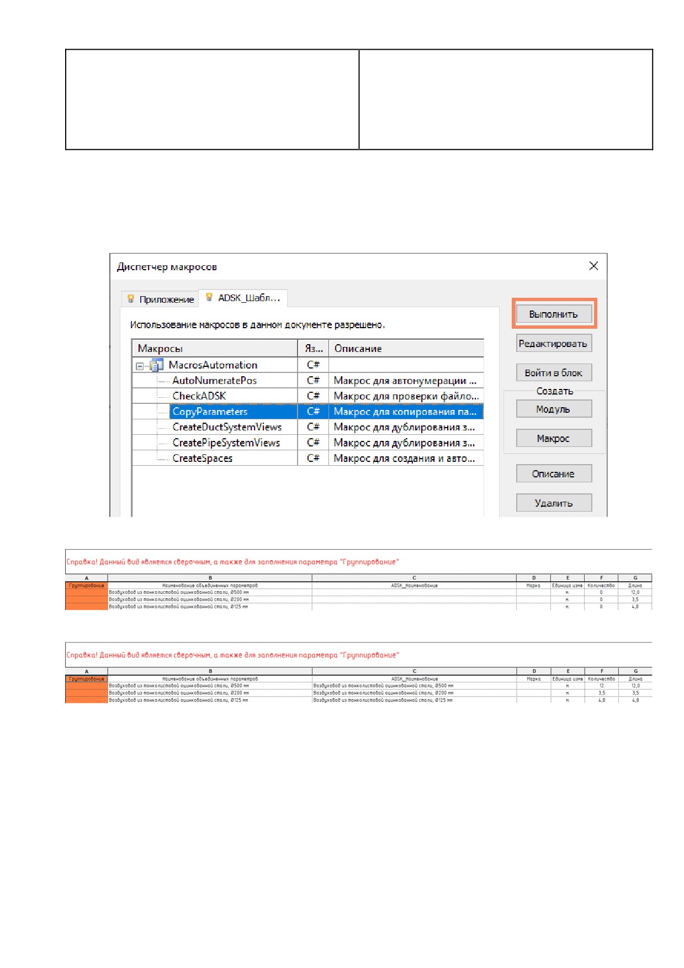684x968 pixels.
Task: Click description 'Макрос для автонумерации ...'
Action: pos(405,380)
